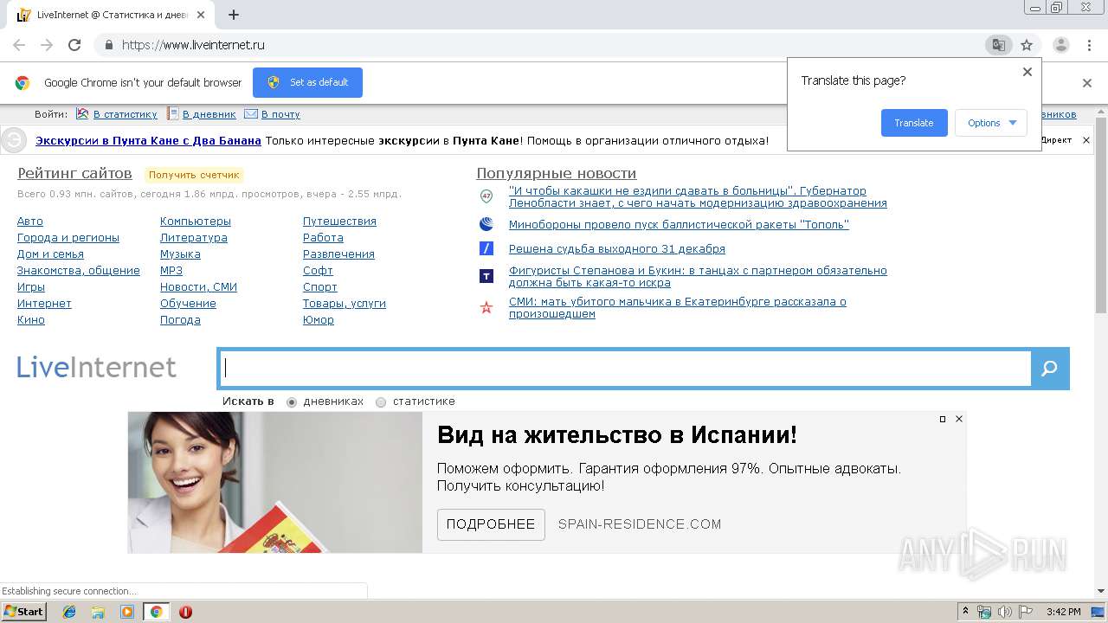1108x623 pixels.
Task: Open the Юмор category link
Action: click(319, 320)
